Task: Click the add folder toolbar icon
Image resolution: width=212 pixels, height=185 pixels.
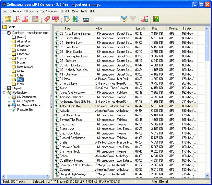Action: 8,19
